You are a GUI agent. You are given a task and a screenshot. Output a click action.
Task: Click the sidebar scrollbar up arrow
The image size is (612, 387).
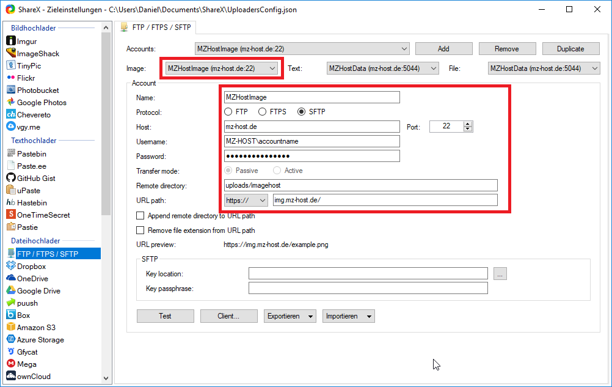coord(106,28)
